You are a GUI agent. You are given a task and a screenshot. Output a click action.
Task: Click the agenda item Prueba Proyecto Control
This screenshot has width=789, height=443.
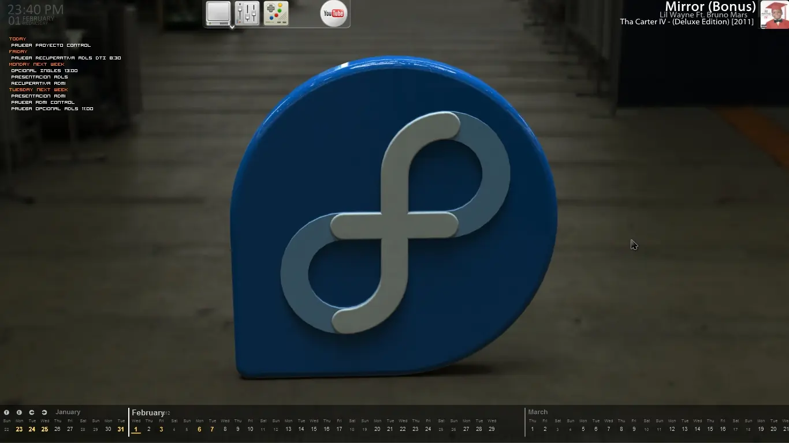click(x=51, y=45)
